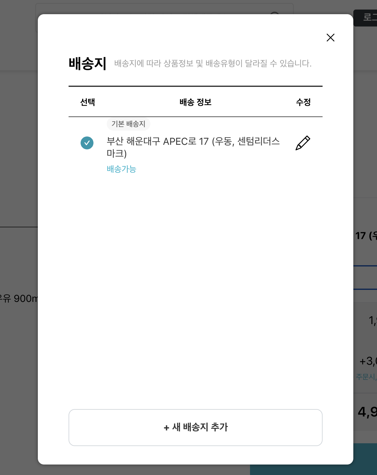
Task: Click the 수정 column header
Action: [x=303, y=102]
